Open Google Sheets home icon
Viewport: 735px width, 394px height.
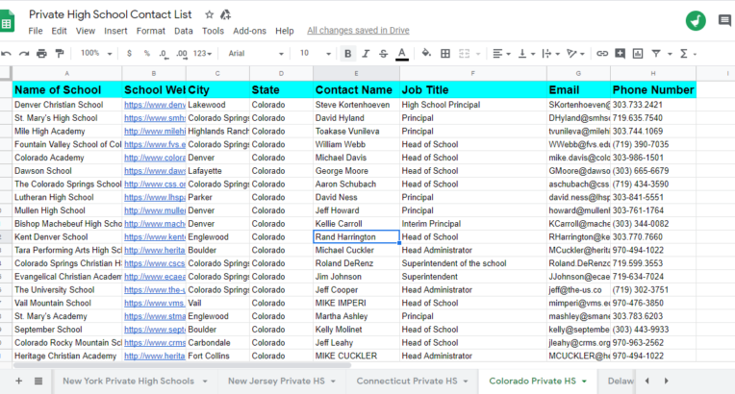(x=7, y=22)
